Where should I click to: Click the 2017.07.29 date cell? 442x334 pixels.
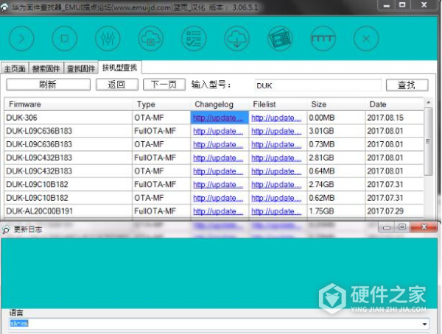click(394, 211)
